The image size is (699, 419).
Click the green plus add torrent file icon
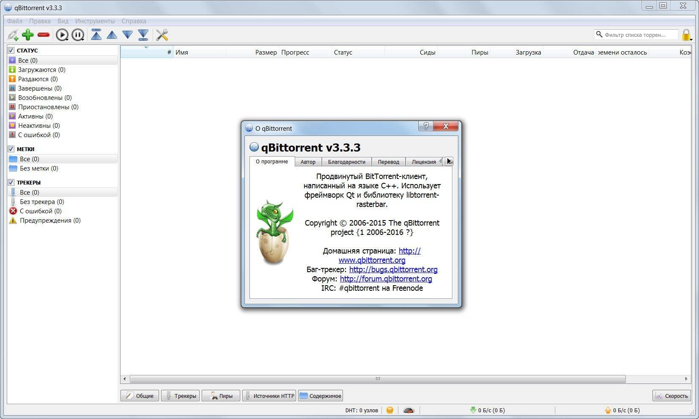point(28,35)
